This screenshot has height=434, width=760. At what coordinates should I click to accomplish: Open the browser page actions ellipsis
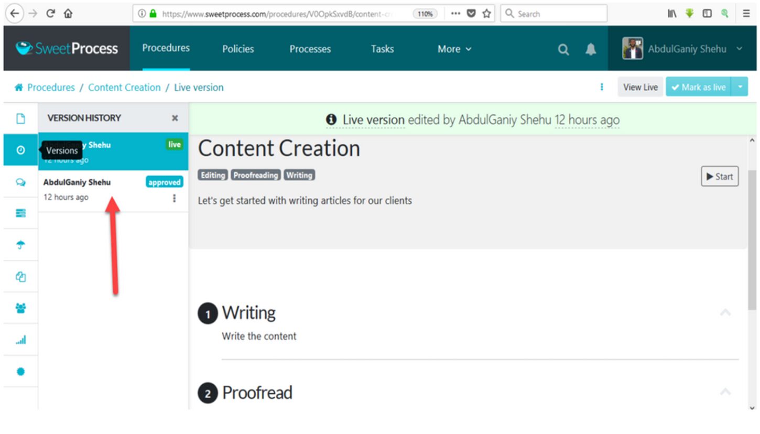point(455,14)
